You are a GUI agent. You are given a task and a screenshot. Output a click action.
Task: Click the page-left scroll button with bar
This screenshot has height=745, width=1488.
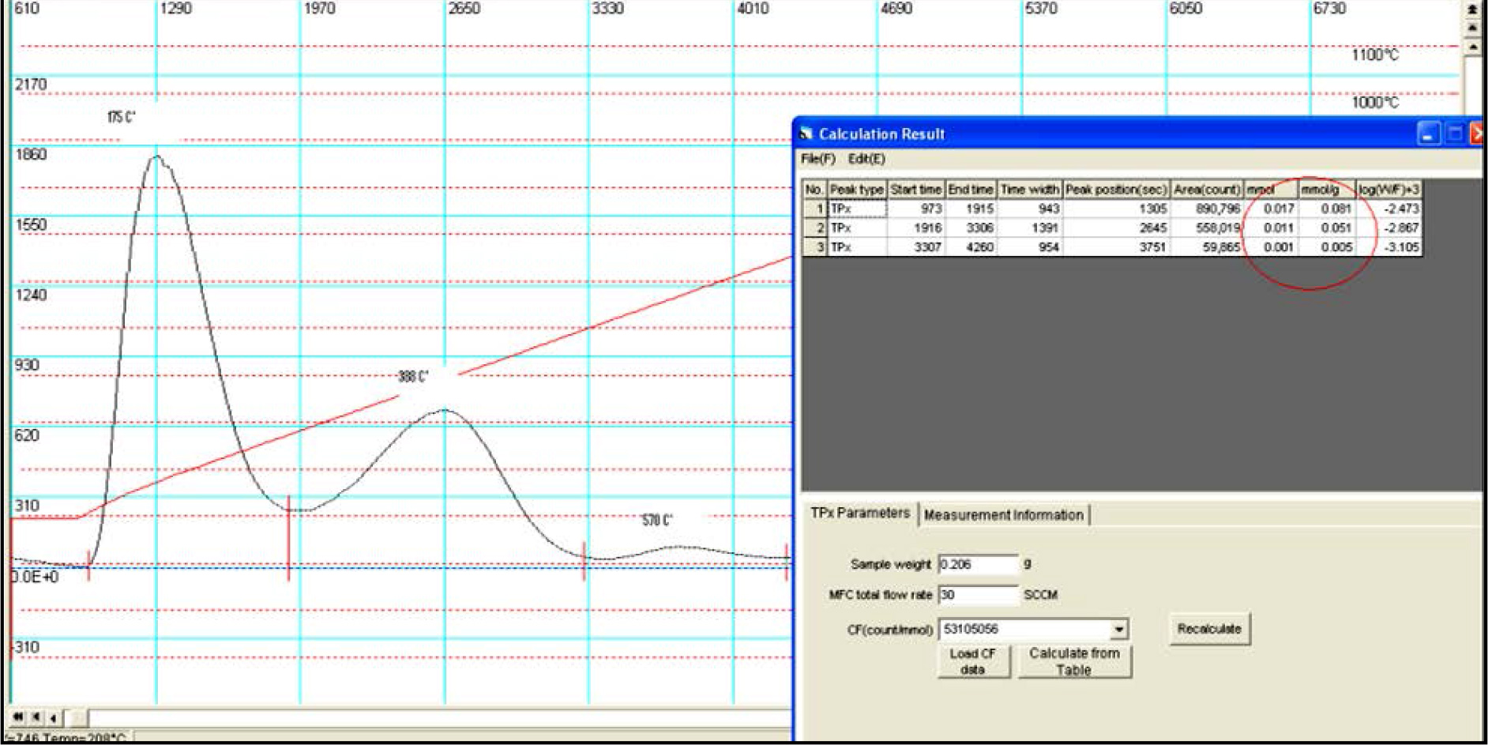pyautogui.click(x=36, y=717)
